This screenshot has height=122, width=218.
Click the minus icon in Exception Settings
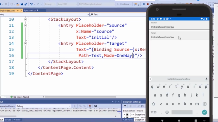[135, 106]
